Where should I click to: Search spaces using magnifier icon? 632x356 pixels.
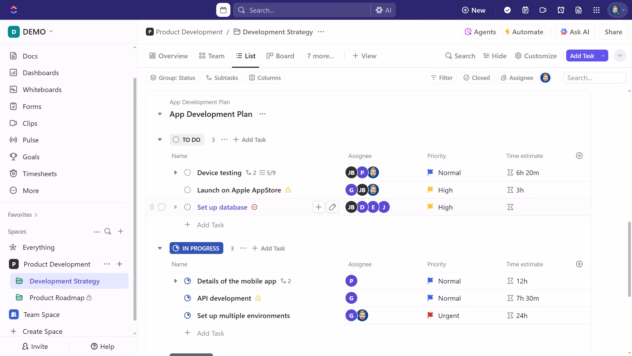click(108, 232)
